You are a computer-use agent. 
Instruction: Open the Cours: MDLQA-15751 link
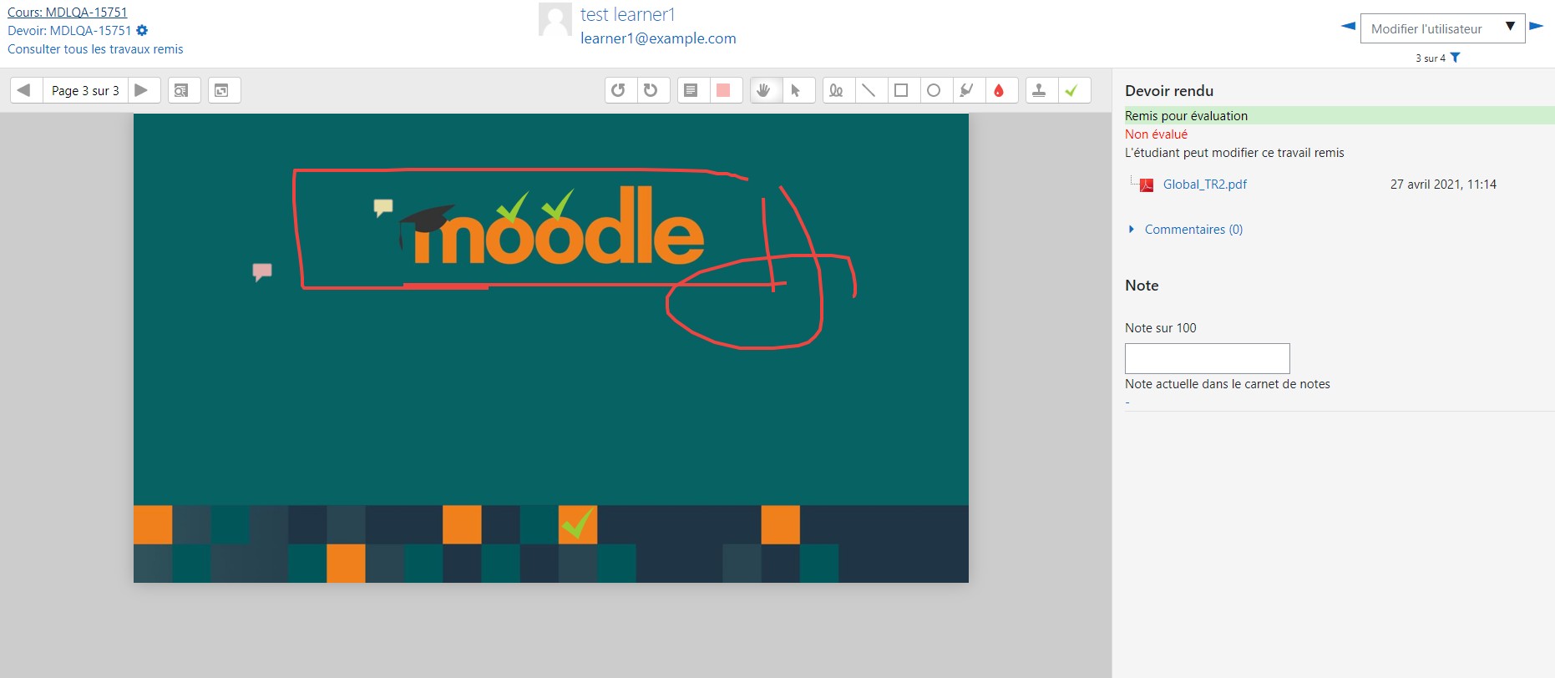pyautogui.click(x=68, y=13)
